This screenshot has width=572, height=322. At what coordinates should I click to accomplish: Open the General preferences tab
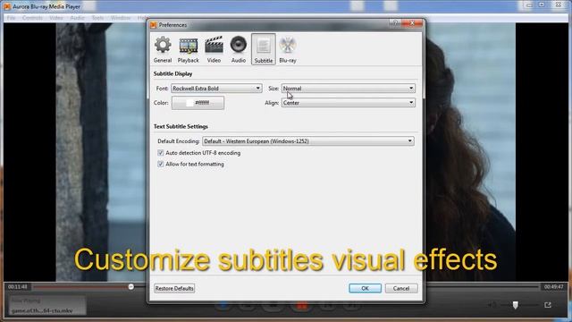coord(163,49)
